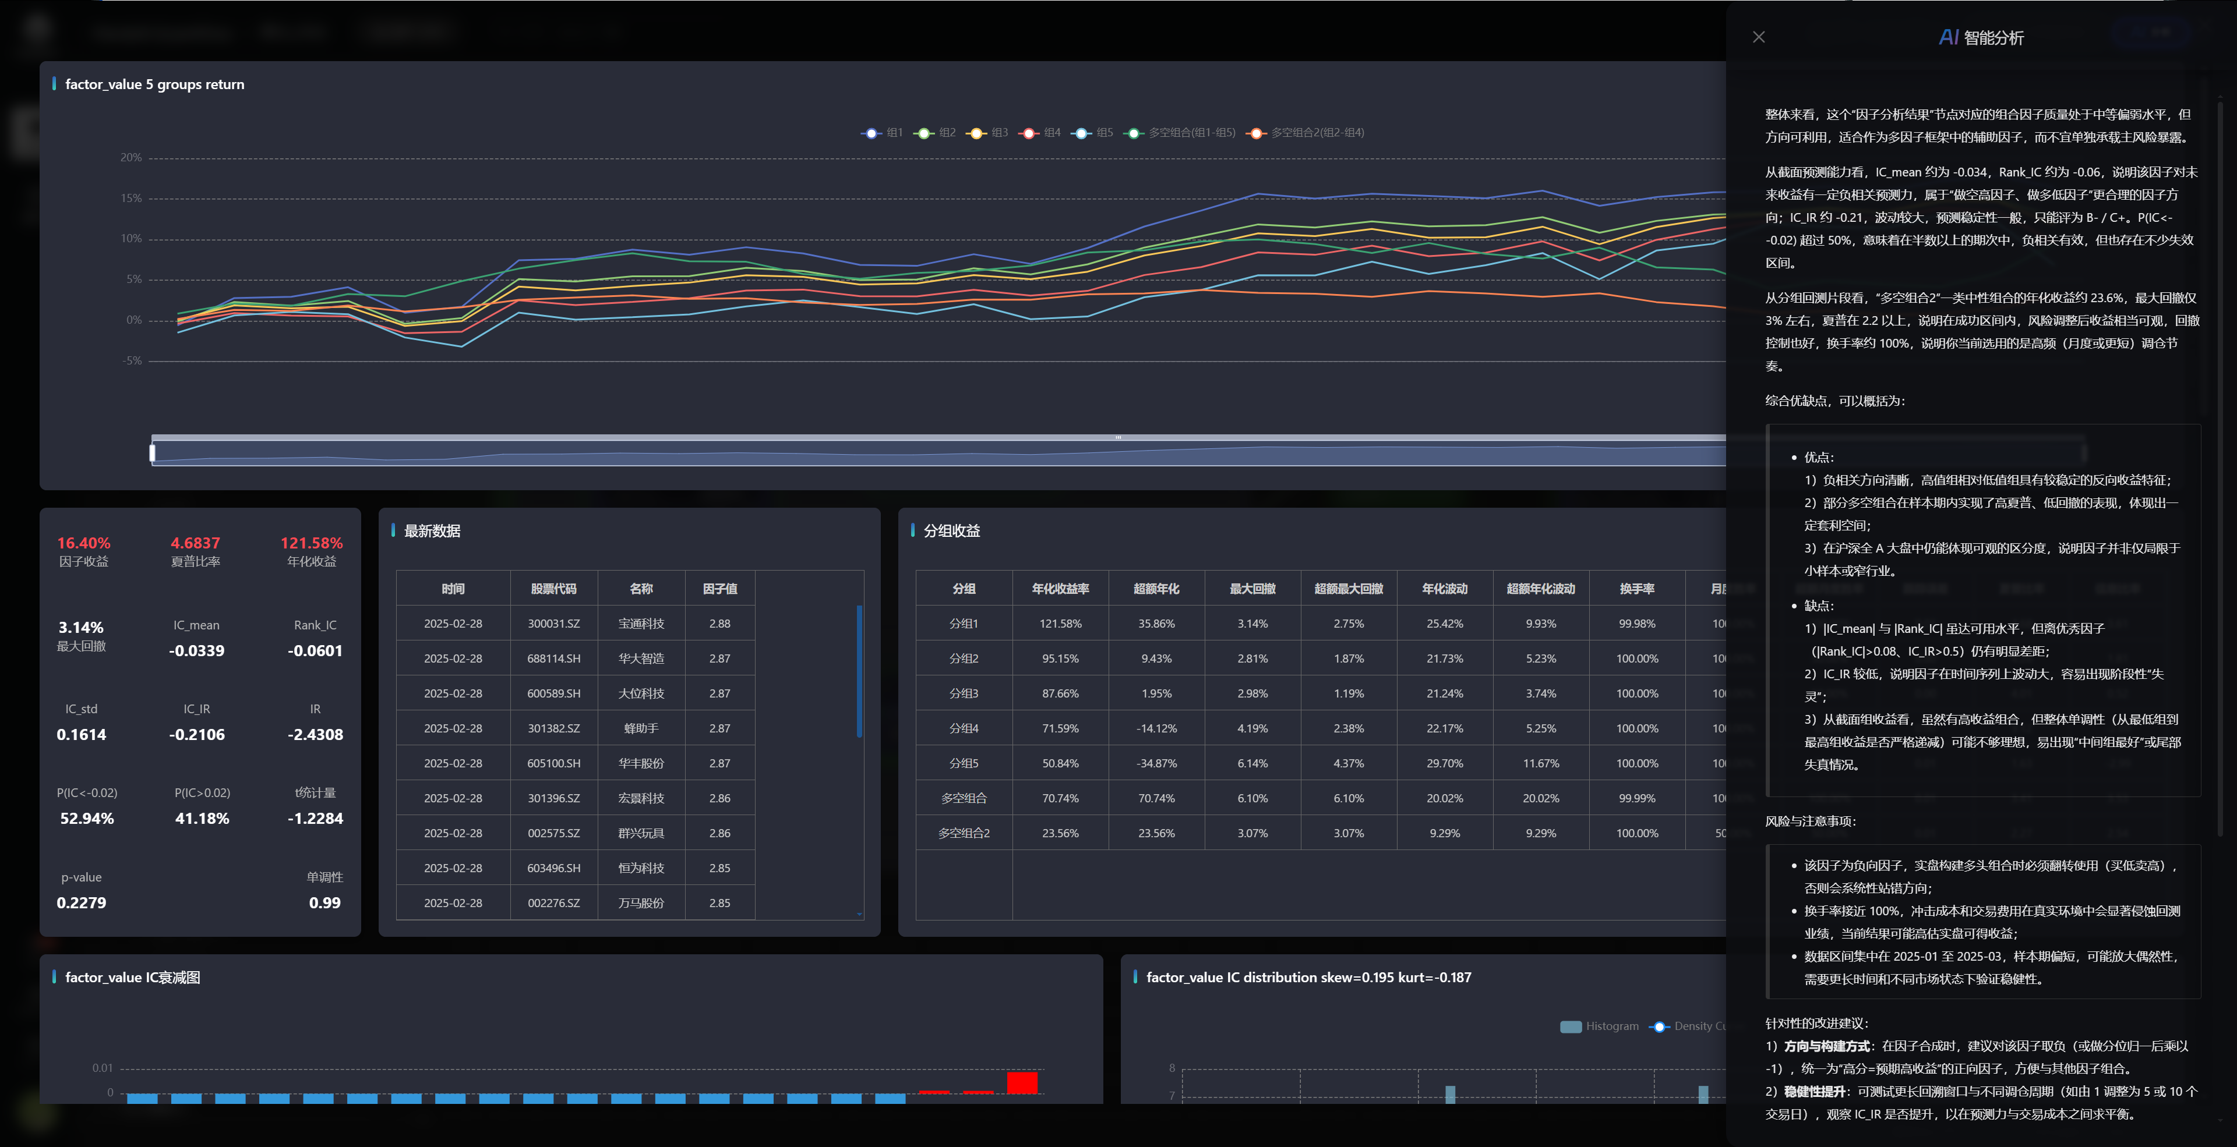Close the AI 智能分析 panel
The image size is (2237, 1147).
[x=1759, y=37]
